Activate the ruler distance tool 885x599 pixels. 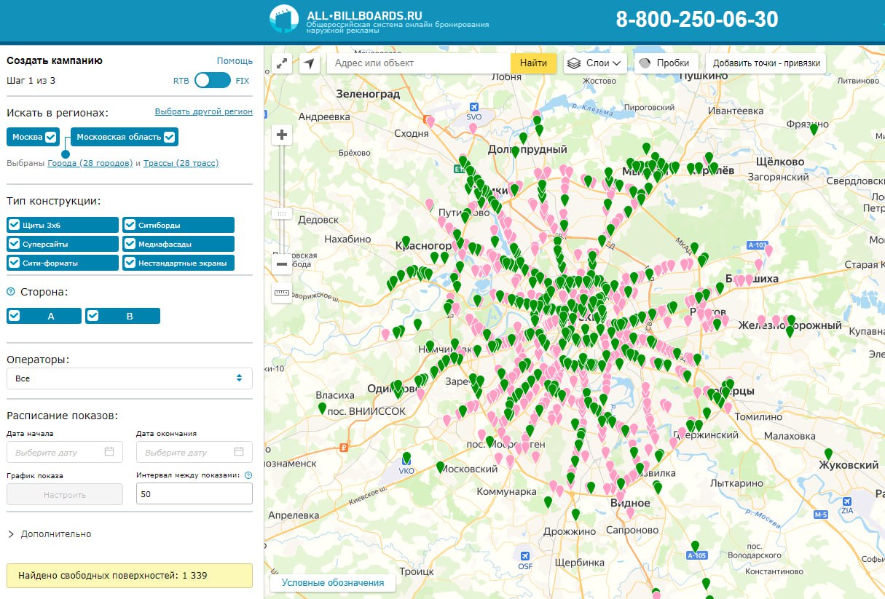point(282,293)
